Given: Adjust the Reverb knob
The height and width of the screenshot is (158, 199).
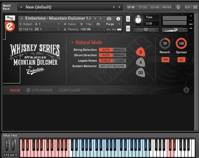Looking at the screenshot, I should tap(165, 44).
